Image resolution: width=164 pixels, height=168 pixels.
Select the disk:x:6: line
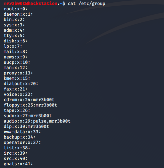(x=15, y=41)
